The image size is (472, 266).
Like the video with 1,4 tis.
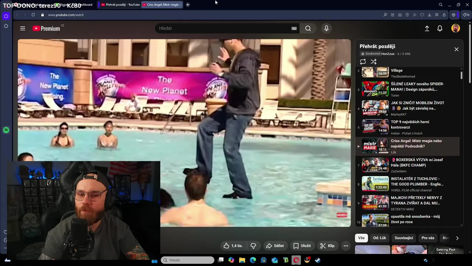(233, 246)
